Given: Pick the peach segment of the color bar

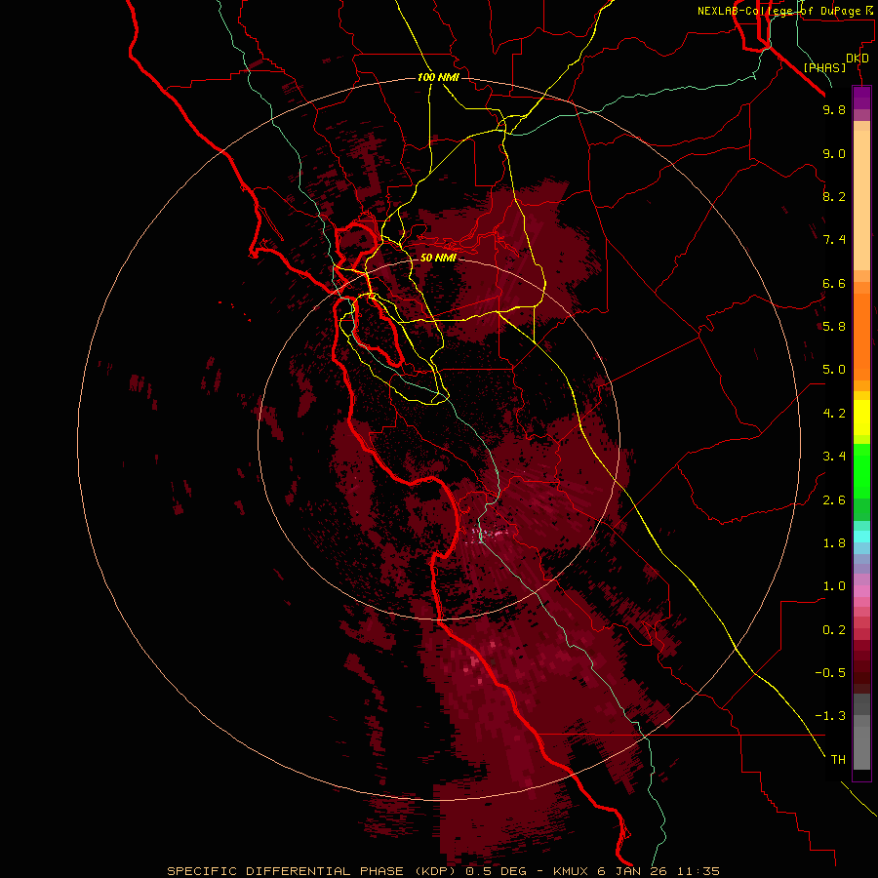Looking at the screenshot, I should 861,200.
